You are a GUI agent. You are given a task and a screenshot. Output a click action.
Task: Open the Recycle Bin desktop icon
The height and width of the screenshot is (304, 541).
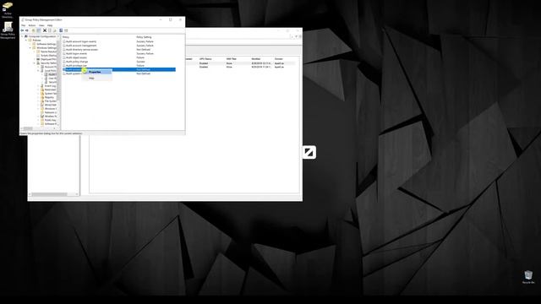pos(528,277)
